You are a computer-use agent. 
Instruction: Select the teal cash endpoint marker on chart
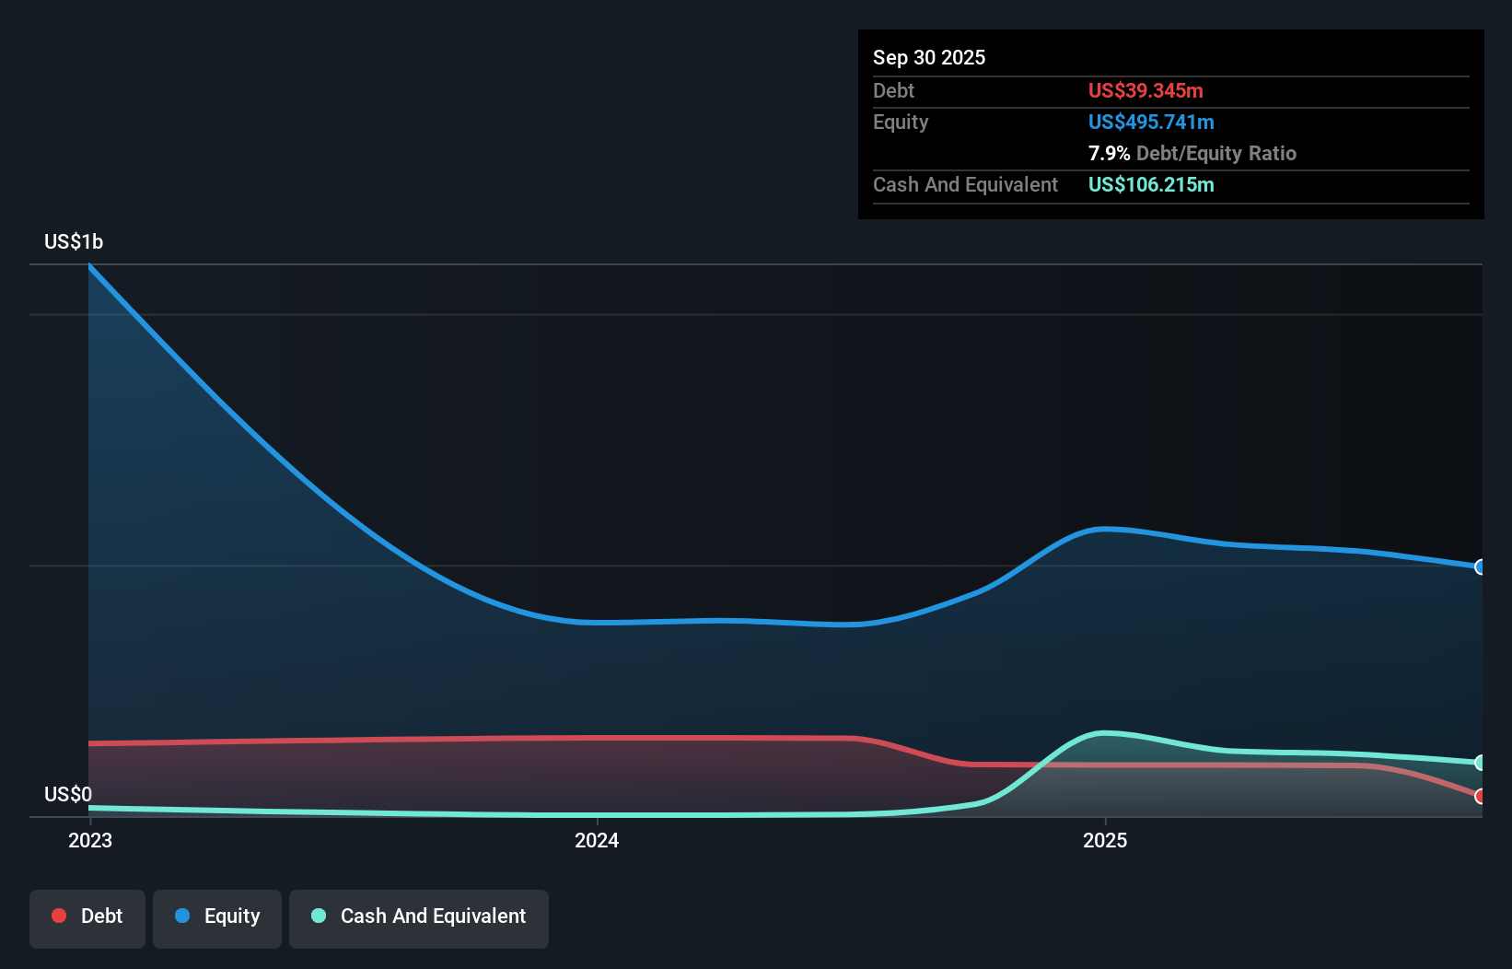(1480, 763)
